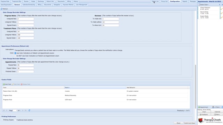
Task: Click the Progress Notes Unsigned Red field
Action: [x=25, y=19]
